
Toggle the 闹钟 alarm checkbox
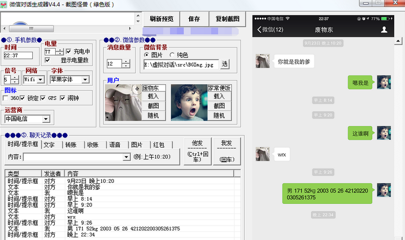pos(63,98)
